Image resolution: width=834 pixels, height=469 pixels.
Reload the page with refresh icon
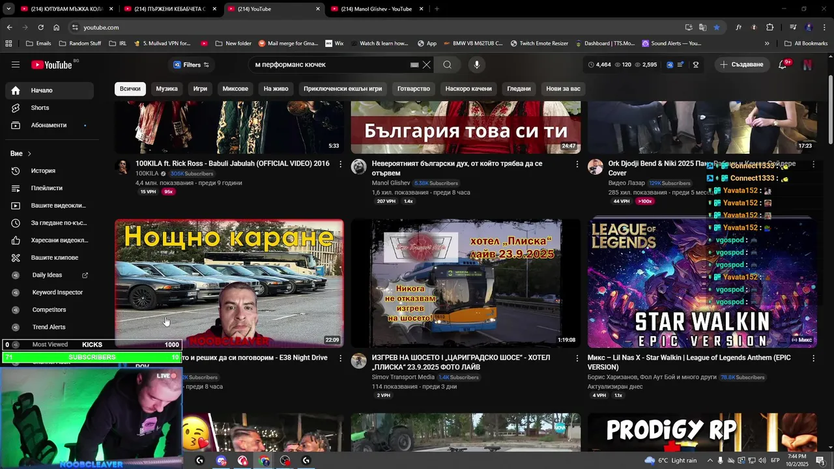coord(40,27)
